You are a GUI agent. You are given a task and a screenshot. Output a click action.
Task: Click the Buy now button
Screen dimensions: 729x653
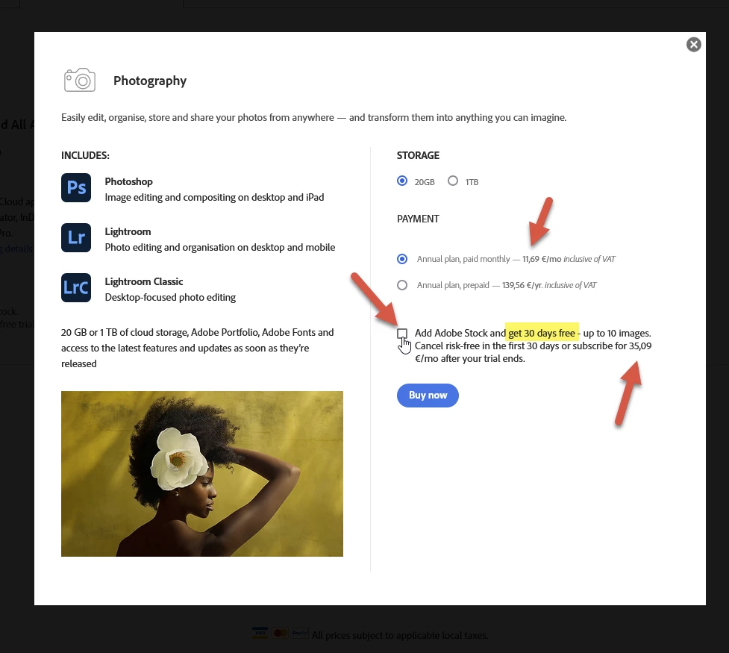428,396
